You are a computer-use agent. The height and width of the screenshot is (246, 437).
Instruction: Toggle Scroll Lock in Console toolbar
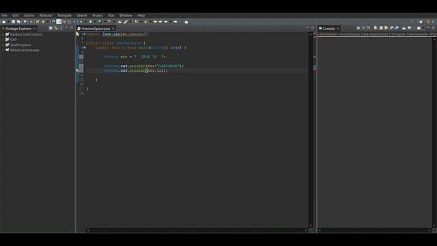pos(381,28)
